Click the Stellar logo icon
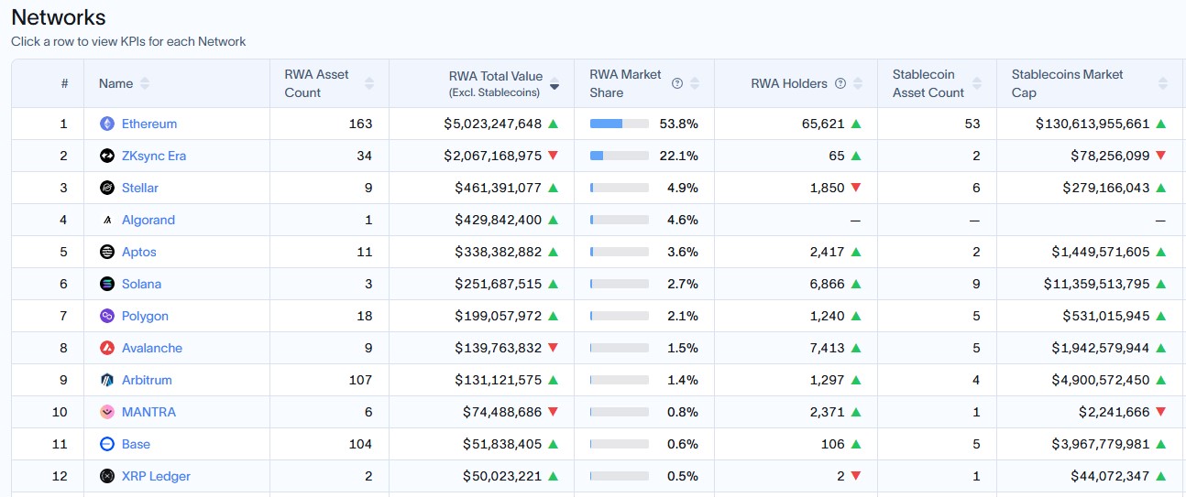This screenshot has width=1186, height=497. (x=107, y=188)
